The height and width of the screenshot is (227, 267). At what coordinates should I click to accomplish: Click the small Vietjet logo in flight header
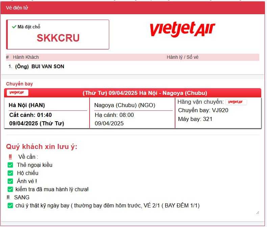[18, 93]
